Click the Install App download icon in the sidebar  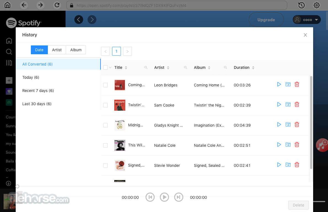coord(9,183)
